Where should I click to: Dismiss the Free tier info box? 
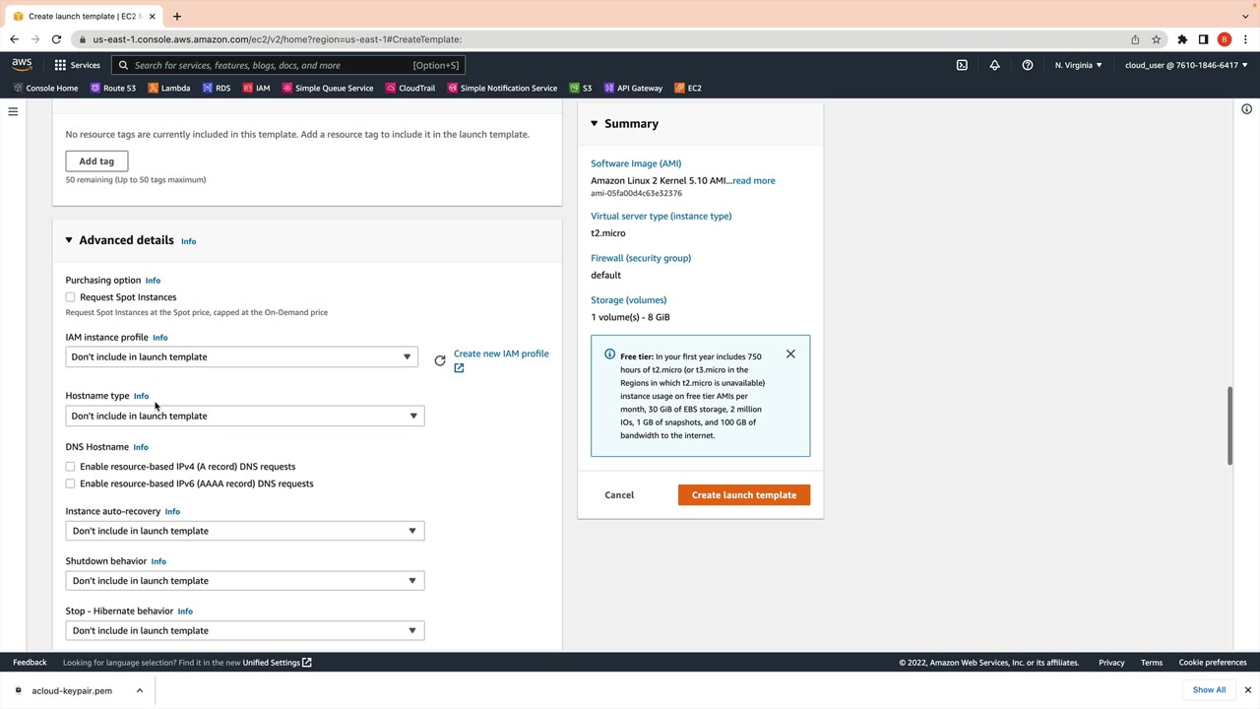[x=790, y=354]
